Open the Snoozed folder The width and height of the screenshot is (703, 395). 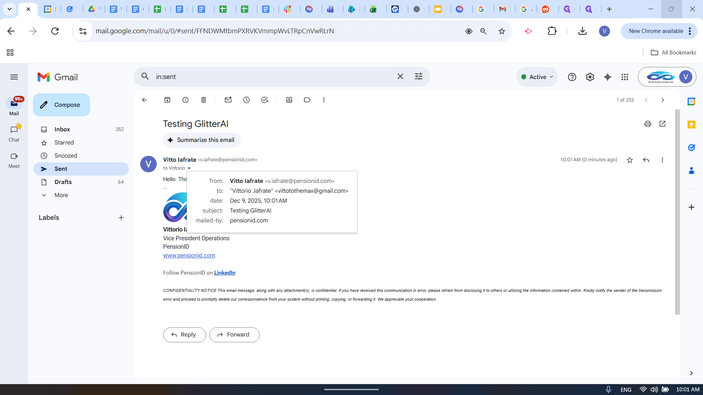[81, 156]
